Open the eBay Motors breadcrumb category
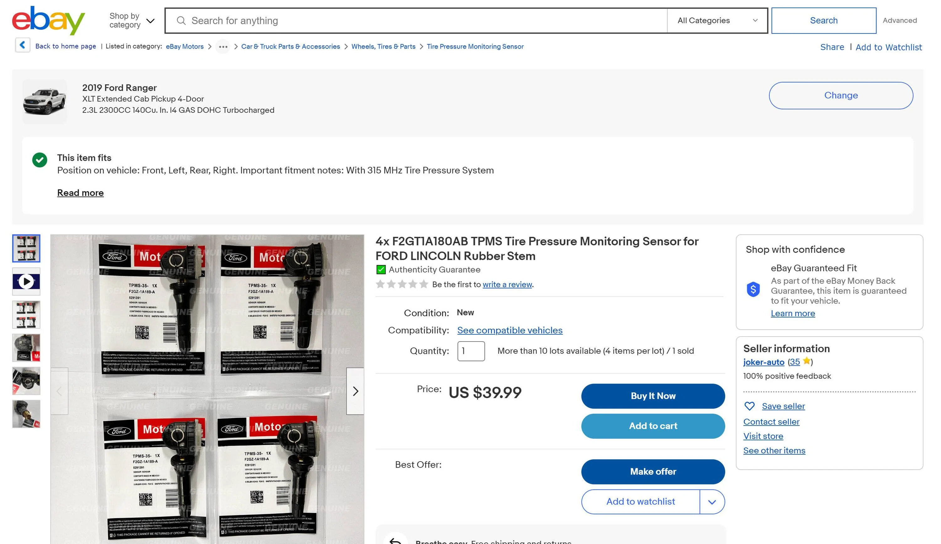The height and width of the screenshot is (544, 941). [x=184, y=47]
